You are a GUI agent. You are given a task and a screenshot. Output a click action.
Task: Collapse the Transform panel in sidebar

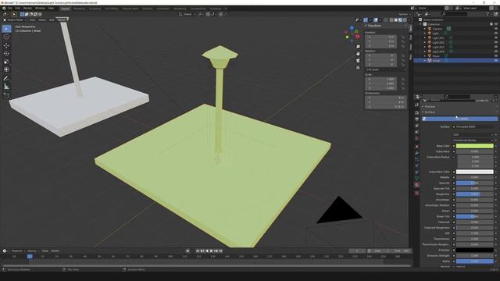click(x=373, y=26)
